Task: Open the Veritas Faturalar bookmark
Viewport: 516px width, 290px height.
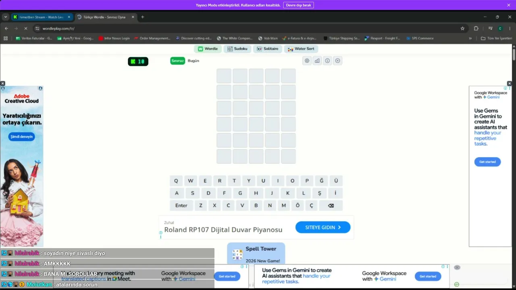Action: (34, 38)
